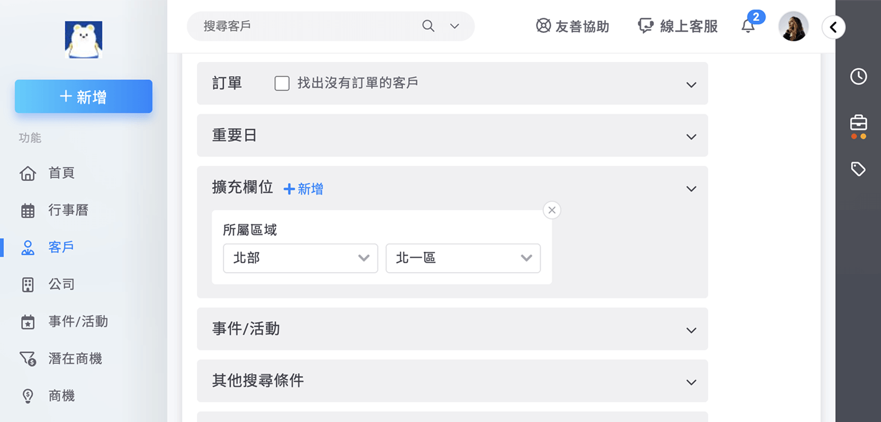Open the 首頁 home menu item
Viewport: 881px width, 422px height.
point(61,173)
